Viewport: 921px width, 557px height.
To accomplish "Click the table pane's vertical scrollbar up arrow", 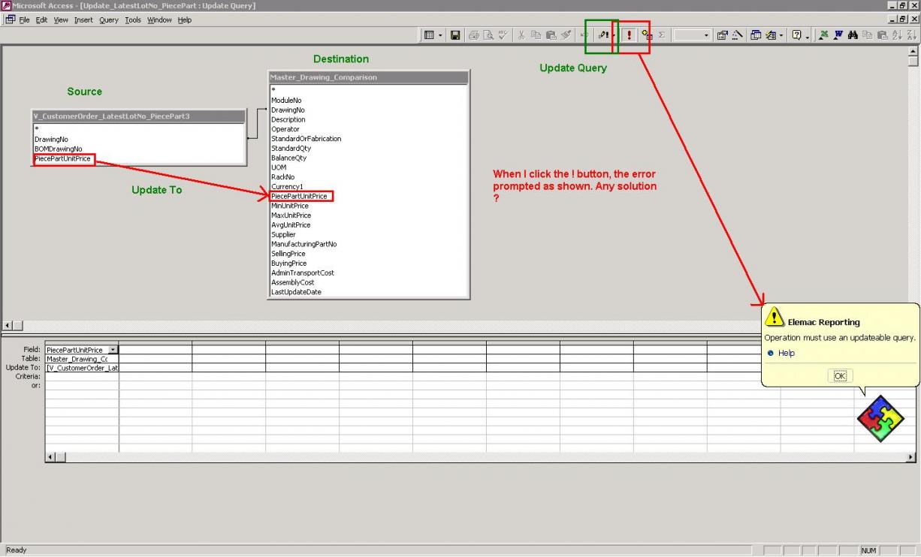I will 913,52.
